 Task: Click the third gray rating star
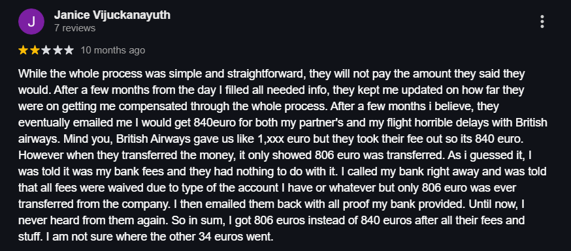[x=46, y=50]
